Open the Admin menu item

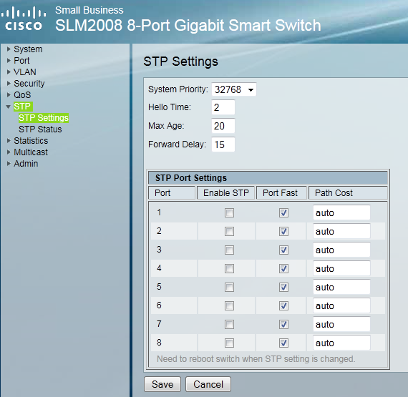(x=26, y=163)
